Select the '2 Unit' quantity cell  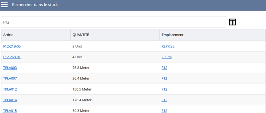[115, 46]
